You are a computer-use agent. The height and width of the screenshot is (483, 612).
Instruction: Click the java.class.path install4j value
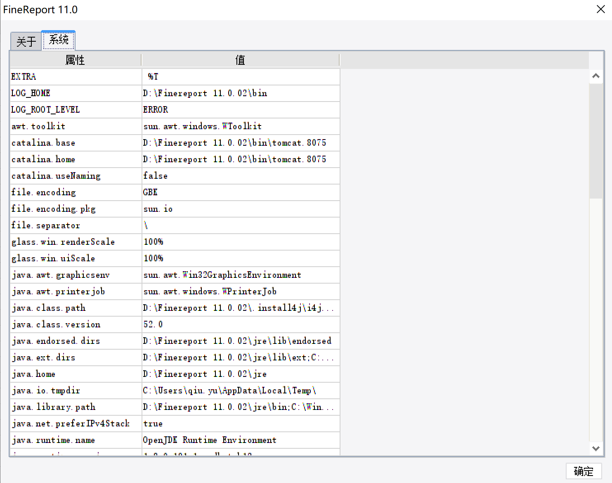pos(239,308)
